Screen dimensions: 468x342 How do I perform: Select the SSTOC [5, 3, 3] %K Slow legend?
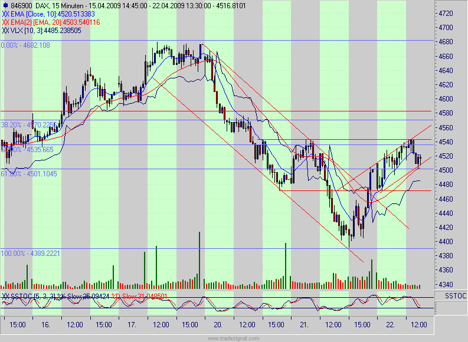[x=56, y=297]
